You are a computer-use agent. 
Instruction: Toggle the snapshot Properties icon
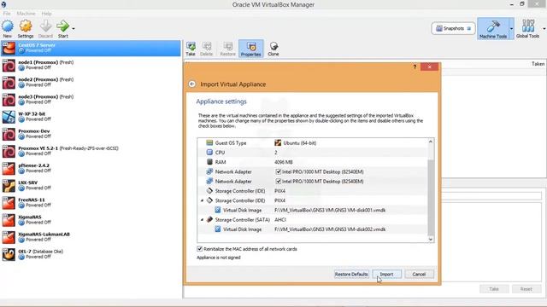tap(250, 49)
